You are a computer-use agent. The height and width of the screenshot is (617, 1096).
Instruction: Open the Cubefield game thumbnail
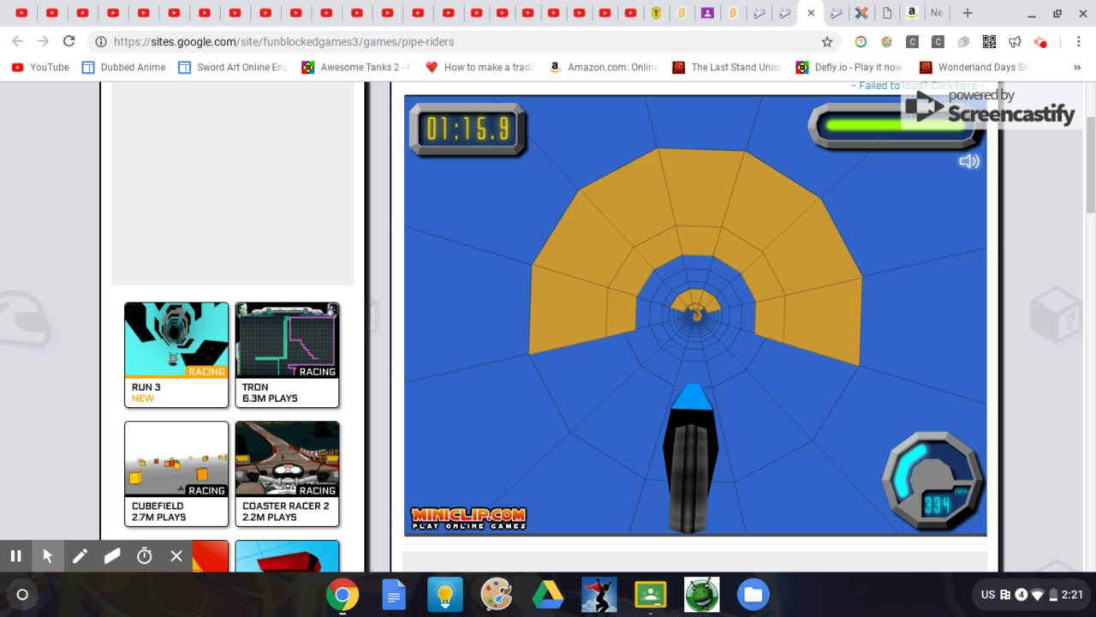pos(176,474)
